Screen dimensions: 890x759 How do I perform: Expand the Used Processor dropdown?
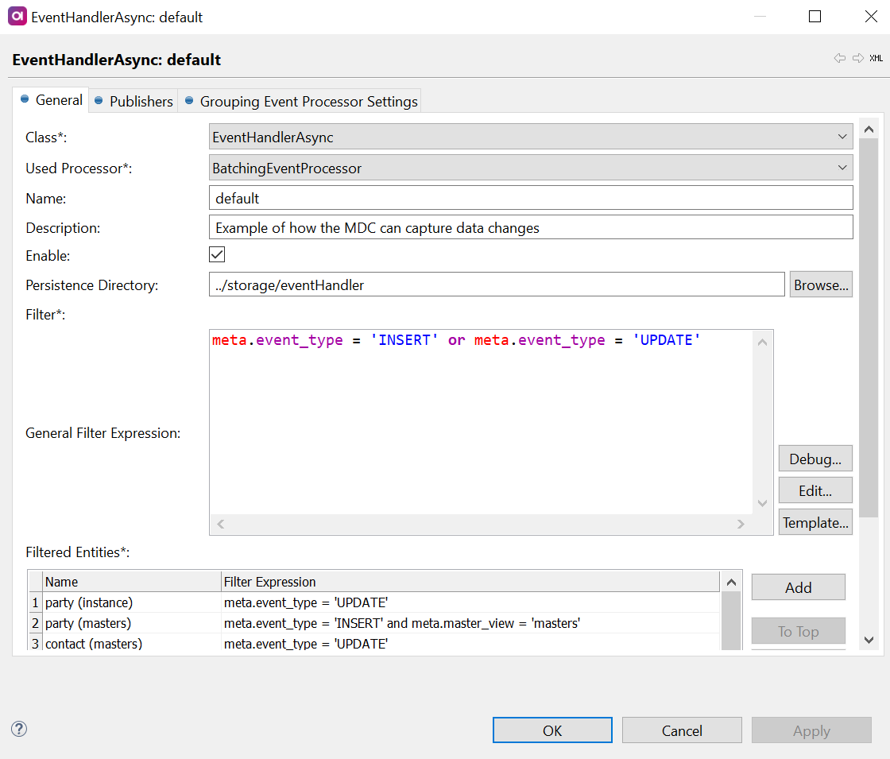[531, 168]
